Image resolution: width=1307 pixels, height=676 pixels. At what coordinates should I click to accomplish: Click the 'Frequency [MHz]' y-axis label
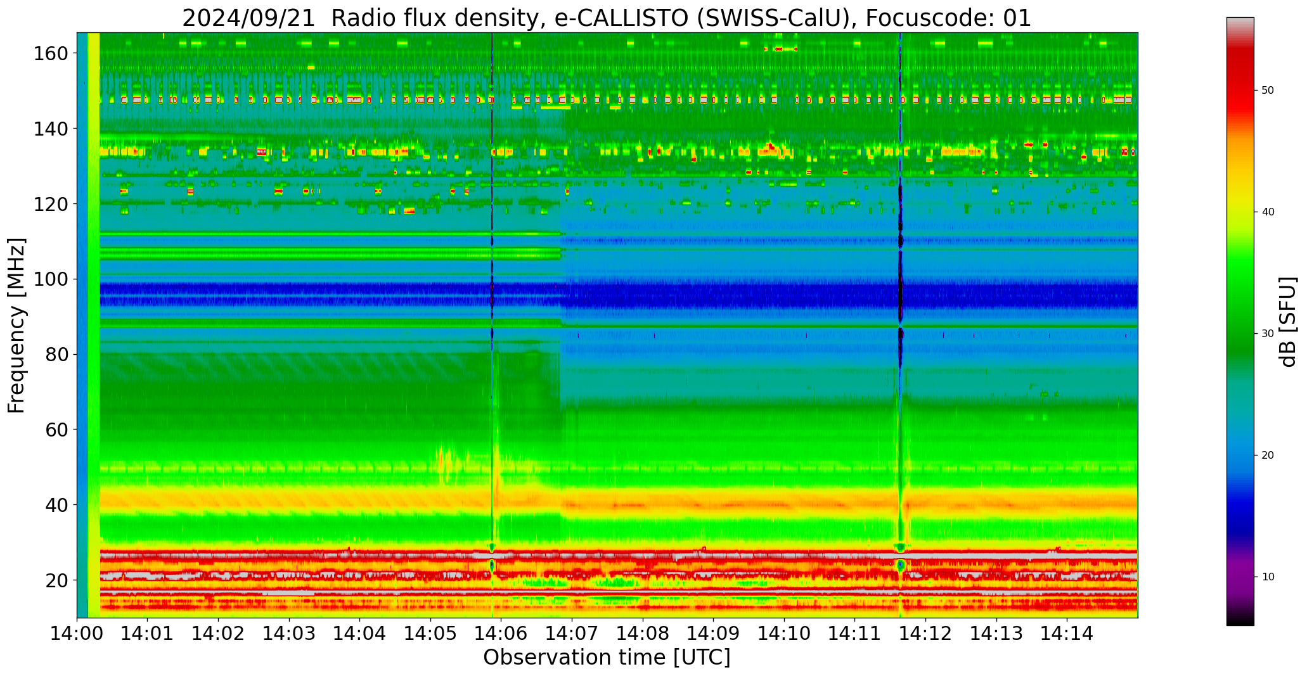[16, 325]
